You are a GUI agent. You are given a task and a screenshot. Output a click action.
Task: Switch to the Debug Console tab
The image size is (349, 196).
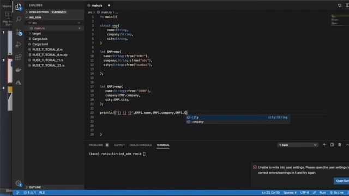pyautogui.click(x=141, y=145)
